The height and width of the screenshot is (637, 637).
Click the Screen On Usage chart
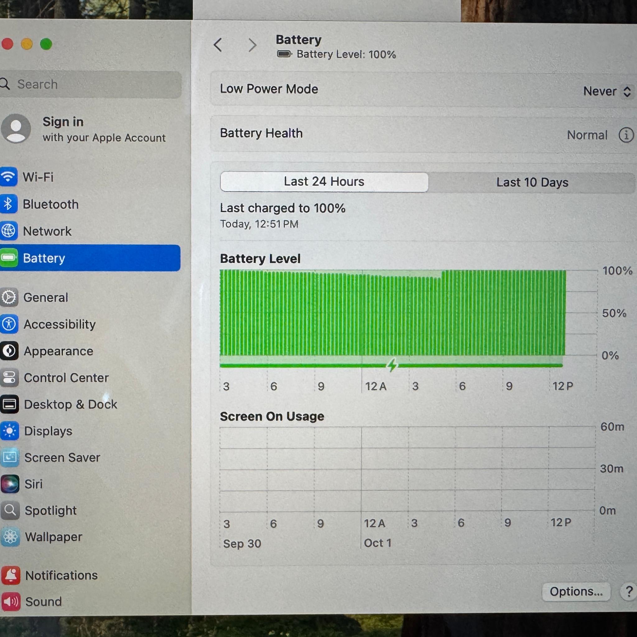pyautogui.click(x=407, y=469)
